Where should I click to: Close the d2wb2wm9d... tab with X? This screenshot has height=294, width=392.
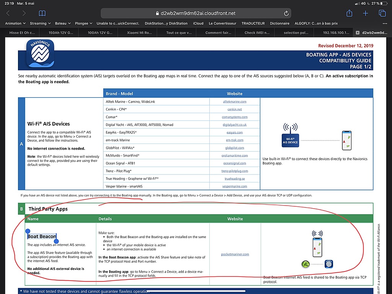(x=358, y=33)
